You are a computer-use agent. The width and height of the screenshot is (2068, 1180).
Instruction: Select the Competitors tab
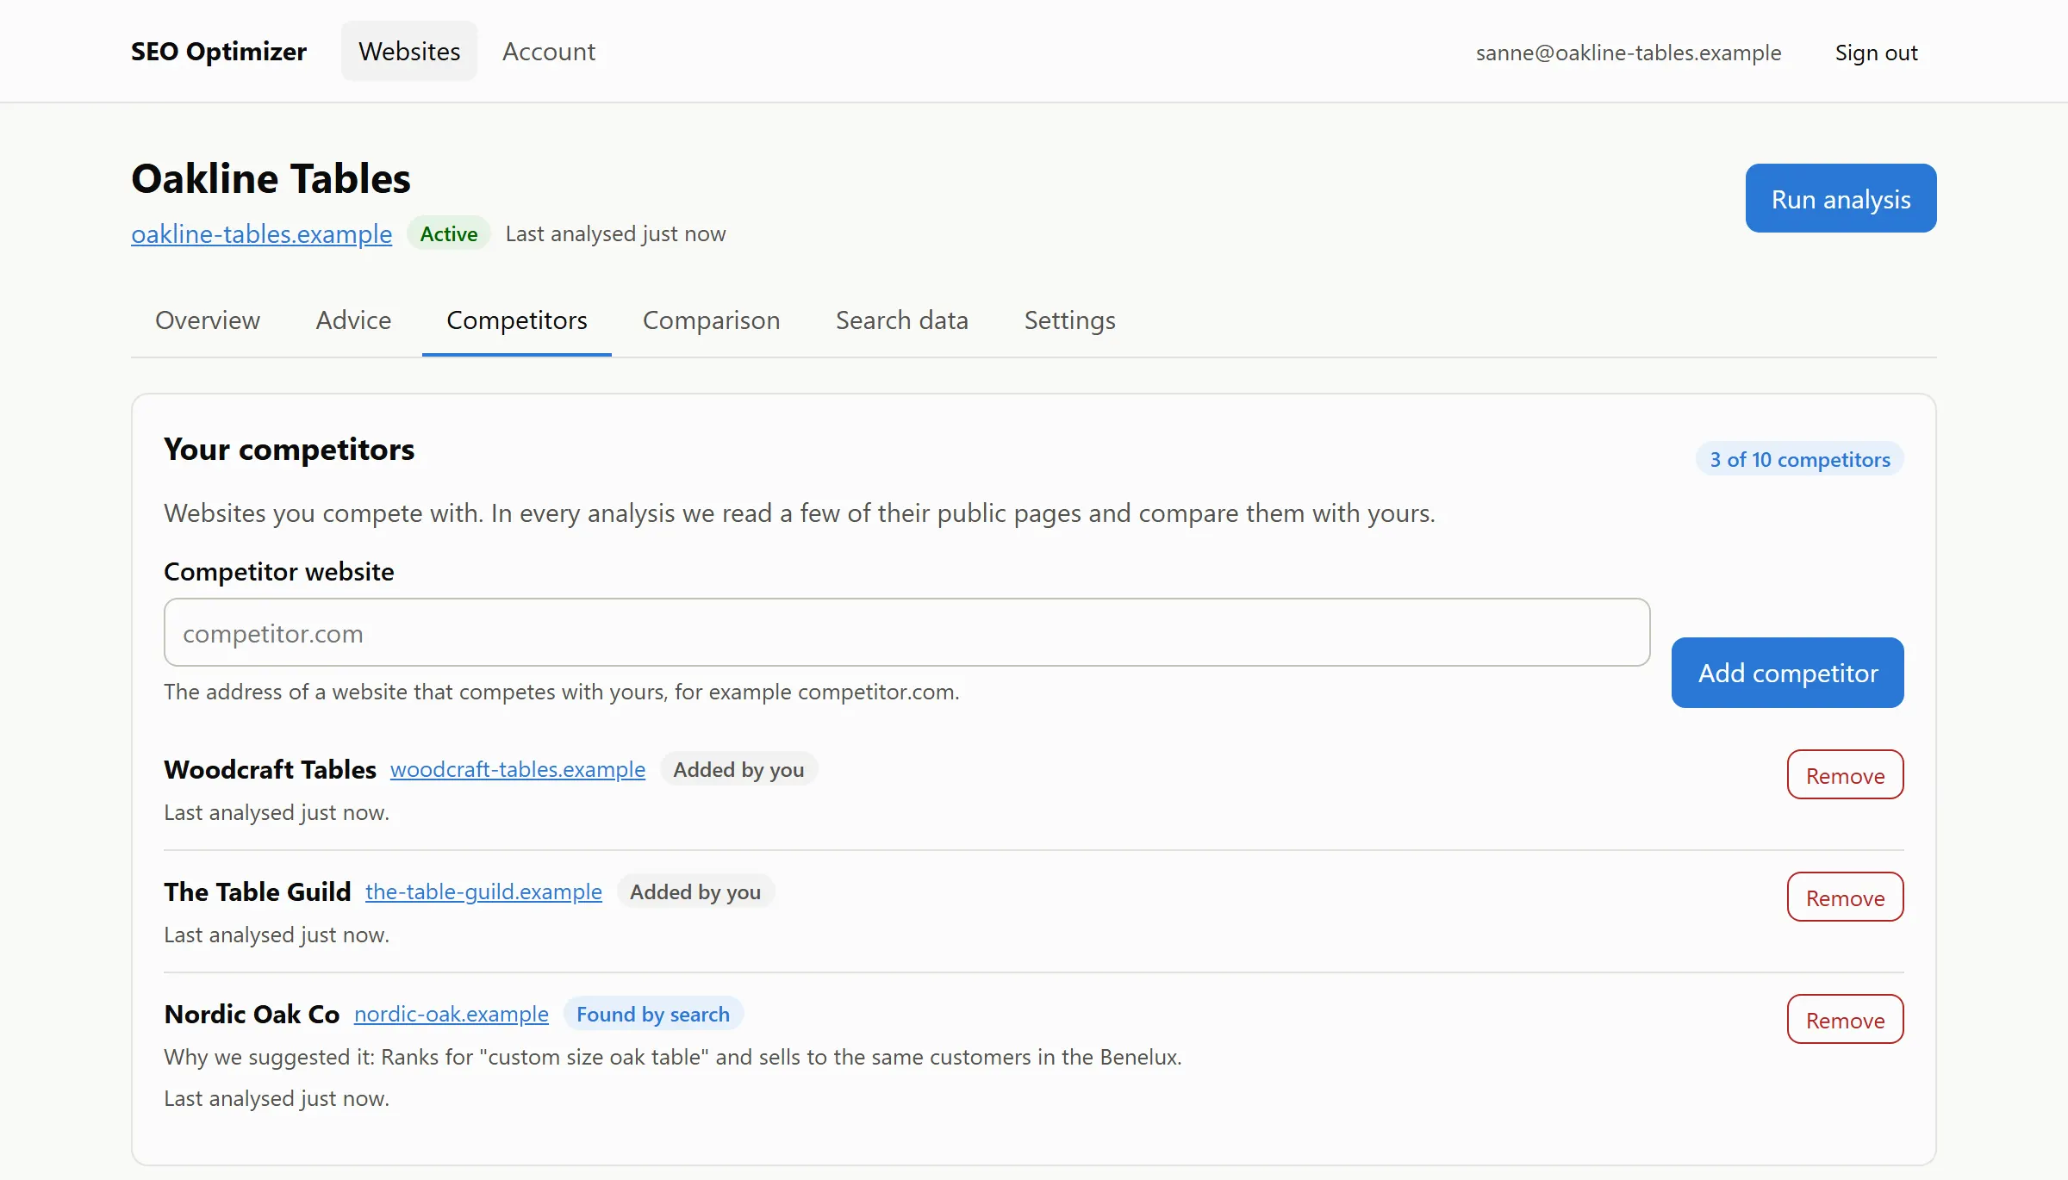[517, 320]
